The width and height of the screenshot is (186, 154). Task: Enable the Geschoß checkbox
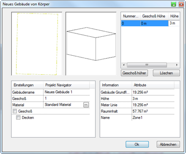click(15, 111)
